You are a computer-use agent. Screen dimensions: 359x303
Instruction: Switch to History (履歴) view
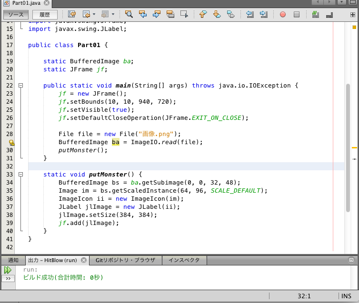(x=45, y=15)
